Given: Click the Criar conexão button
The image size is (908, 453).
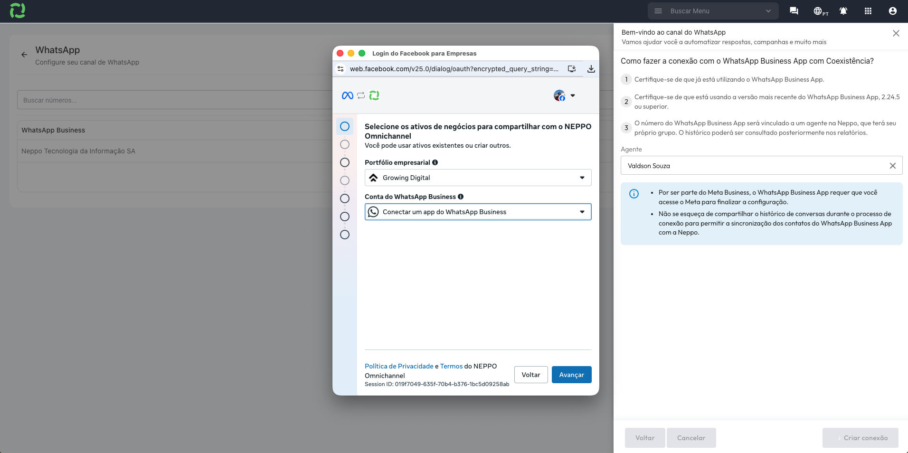Looking at the screenshot, I should [x=861, y=438].
